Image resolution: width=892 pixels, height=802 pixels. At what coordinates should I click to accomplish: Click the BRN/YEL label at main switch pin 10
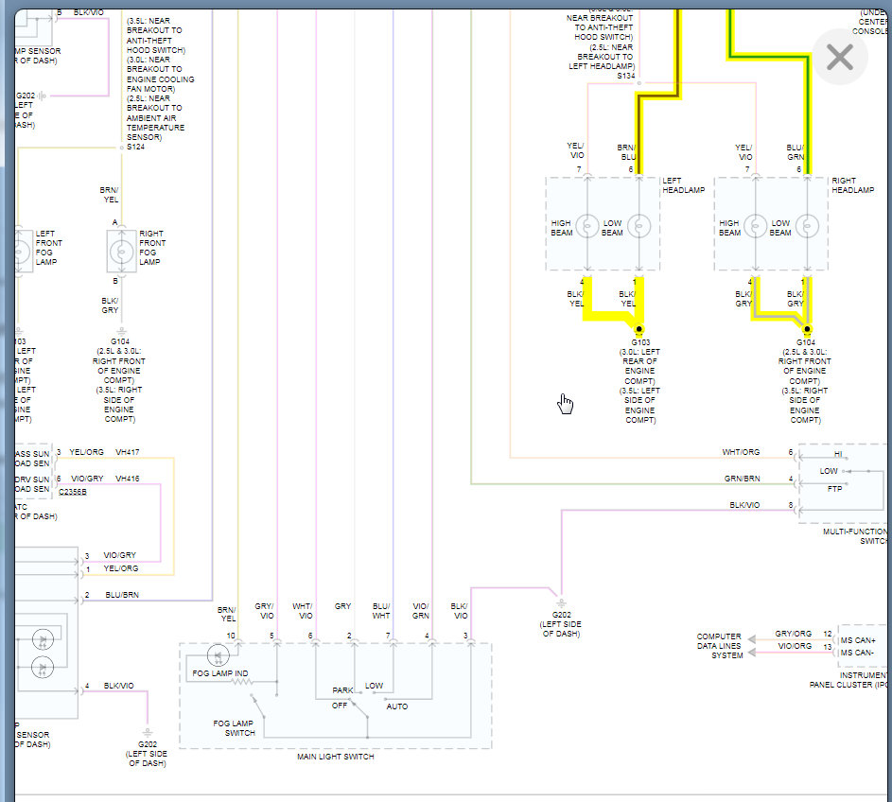[226, 614]
